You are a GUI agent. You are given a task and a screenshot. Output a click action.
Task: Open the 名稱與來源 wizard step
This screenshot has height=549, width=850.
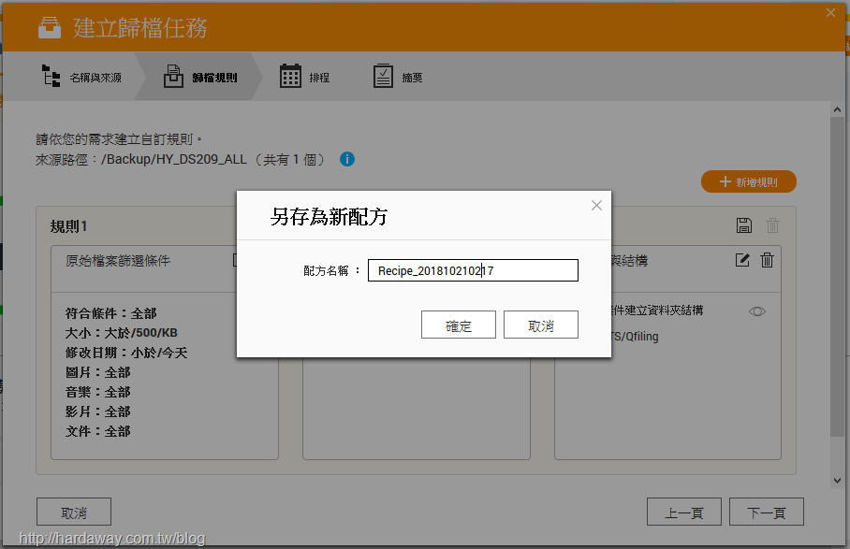pos(81,77)
